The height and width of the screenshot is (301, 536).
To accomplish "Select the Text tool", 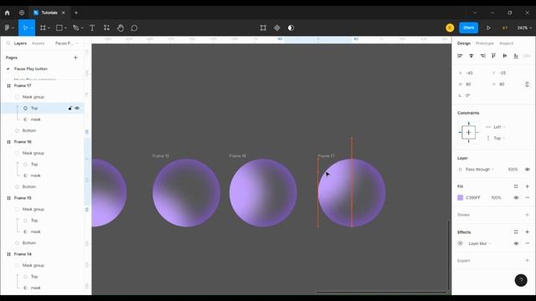I will [92, 28].
